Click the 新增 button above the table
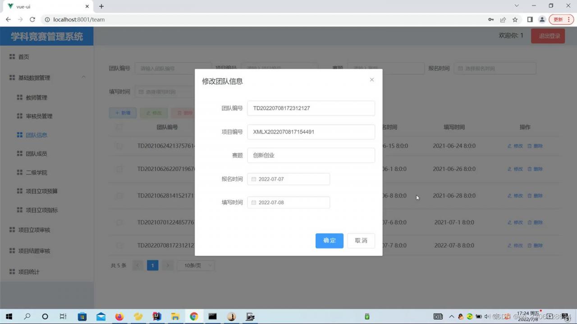Viewport: 577px width, 324px height. pyautogui.click(x=123, y=113)
